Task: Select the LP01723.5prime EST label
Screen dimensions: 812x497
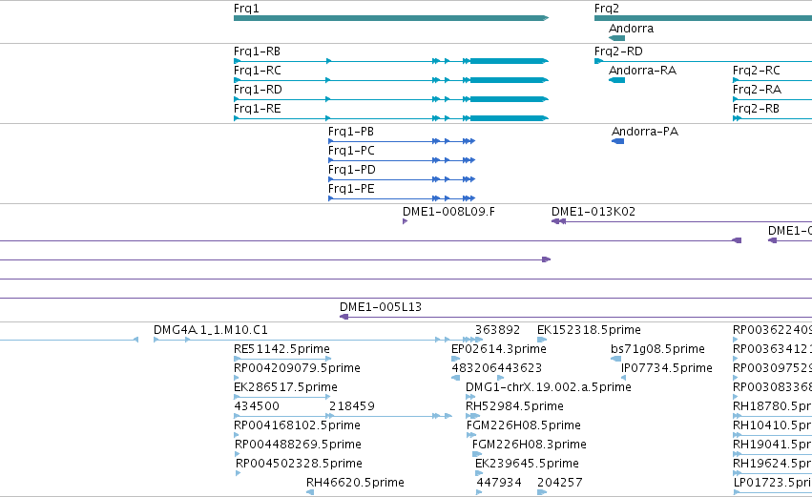Action: click(x=773, y=483)
